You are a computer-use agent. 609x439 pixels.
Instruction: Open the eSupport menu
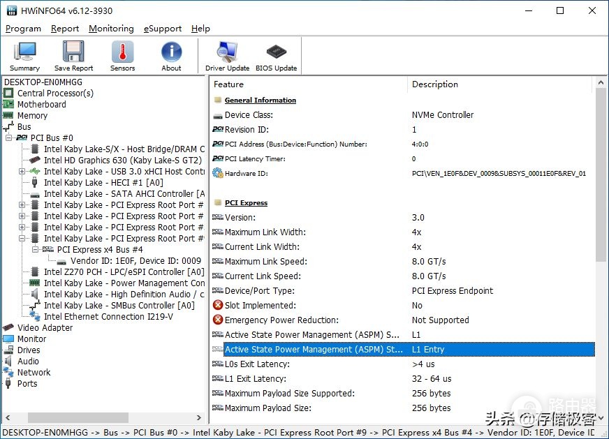coord(162,29)
